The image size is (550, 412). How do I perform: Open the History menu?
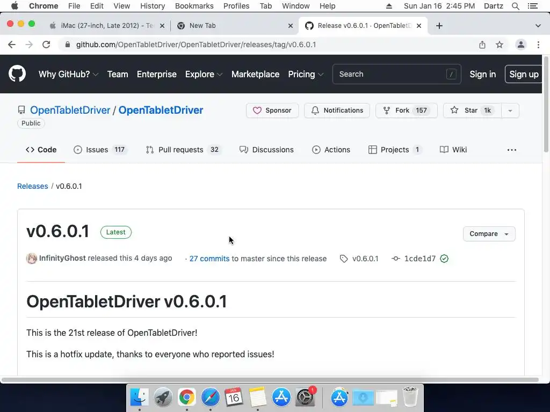(x=153, y=6)
